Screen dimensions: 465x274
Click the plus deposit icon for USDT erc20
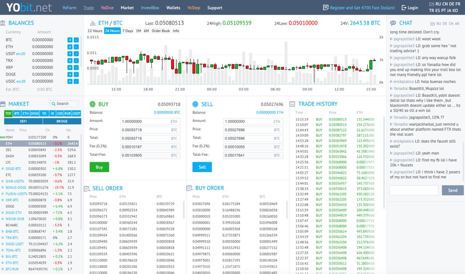pos(70,54)
